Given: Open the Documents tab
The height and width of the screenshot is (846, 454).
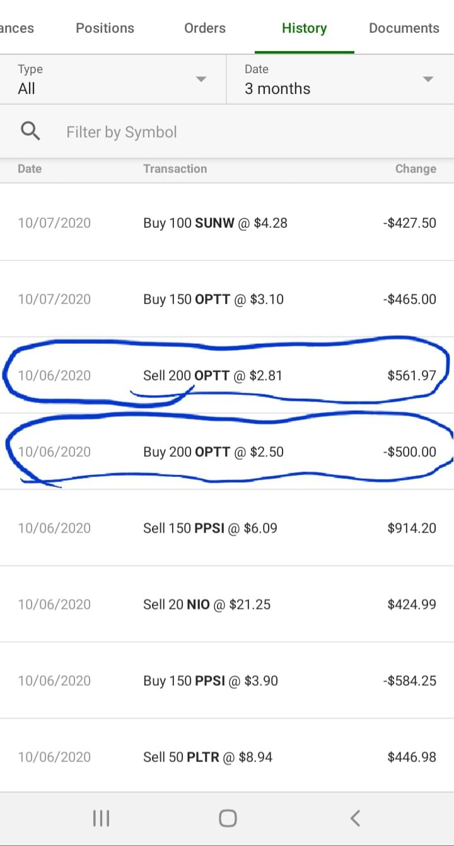Looking at the screenshot, I should pos(404,28).
